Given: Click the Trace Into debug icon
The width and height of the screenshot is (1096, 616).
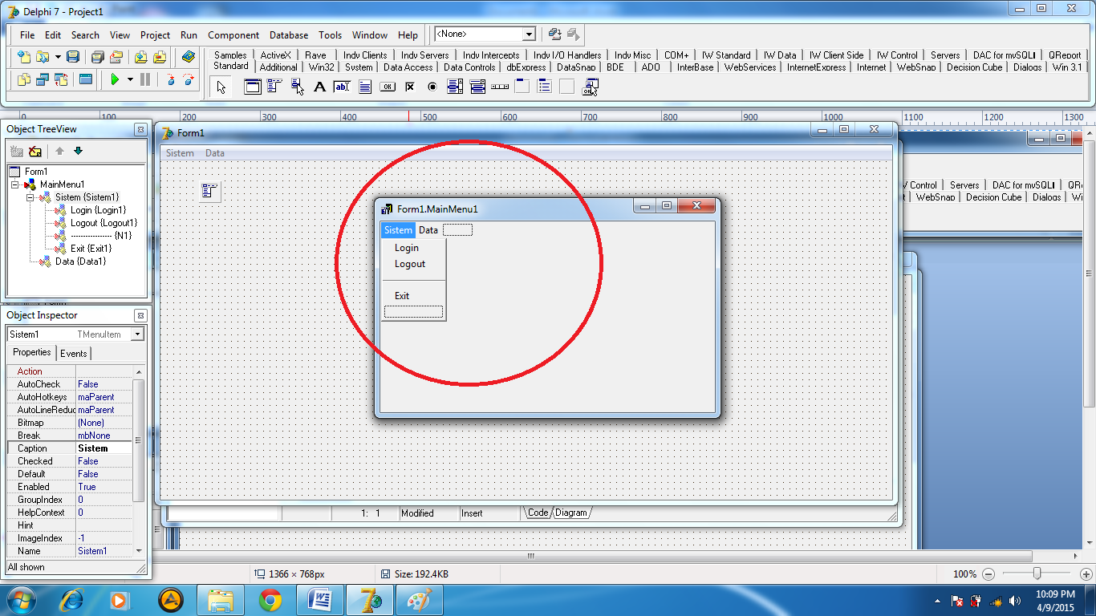Looking at the screenshot, I should click(x=170, y=79).
